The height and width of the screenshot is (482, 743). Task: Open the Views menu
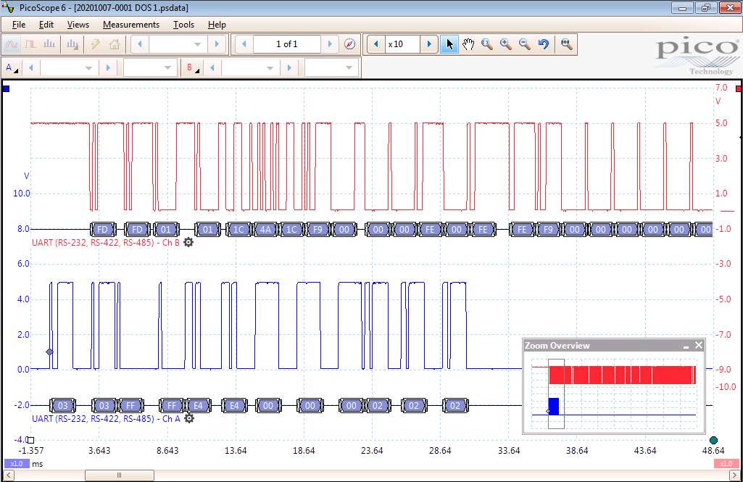78,25
